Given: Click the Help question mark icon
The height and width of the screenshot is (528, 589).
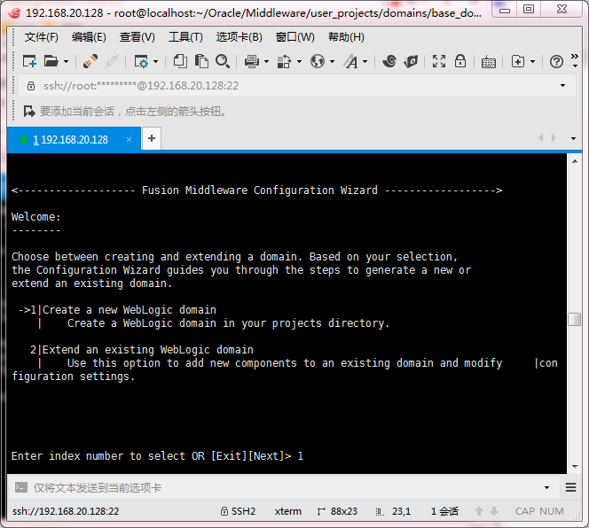Looking at the screenshot, I should 556,61.
